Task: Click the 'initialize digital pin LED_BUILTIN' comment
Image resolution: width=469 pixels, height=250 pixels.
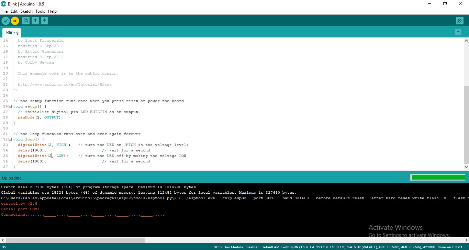Action: [79, 112]
